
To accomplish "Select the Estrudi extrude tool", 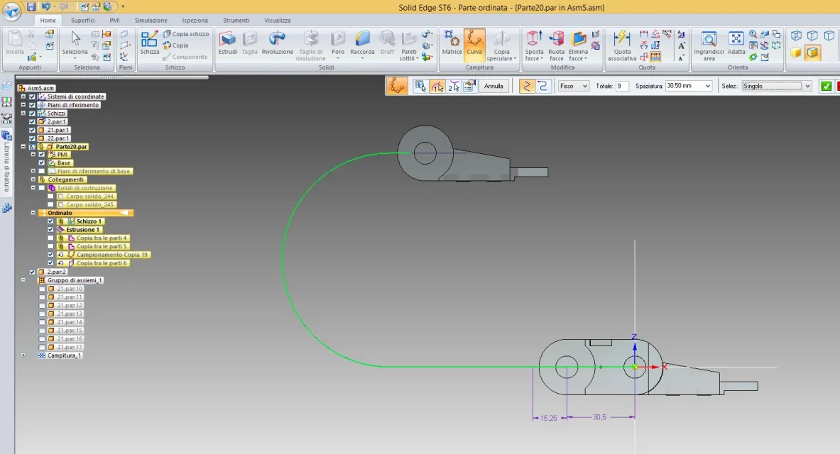I will coord(228,43).
